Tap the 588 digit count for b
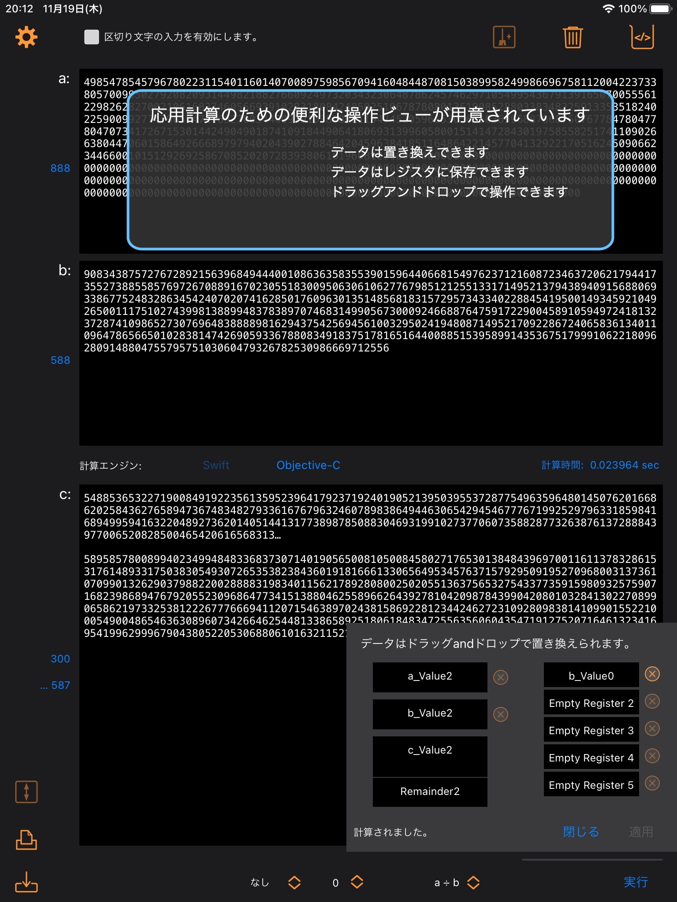The image size is (677, 902). pos(60,360)
